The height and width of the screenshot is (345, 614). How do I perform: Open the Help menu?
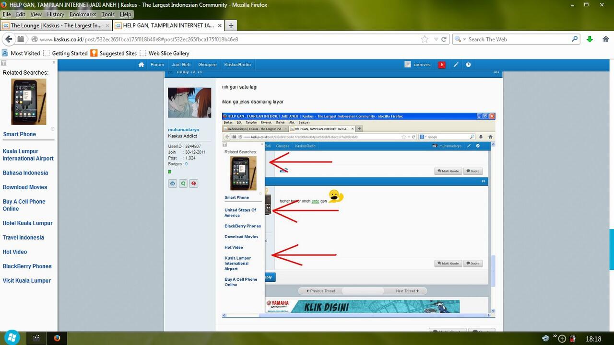tap(126, 14)
